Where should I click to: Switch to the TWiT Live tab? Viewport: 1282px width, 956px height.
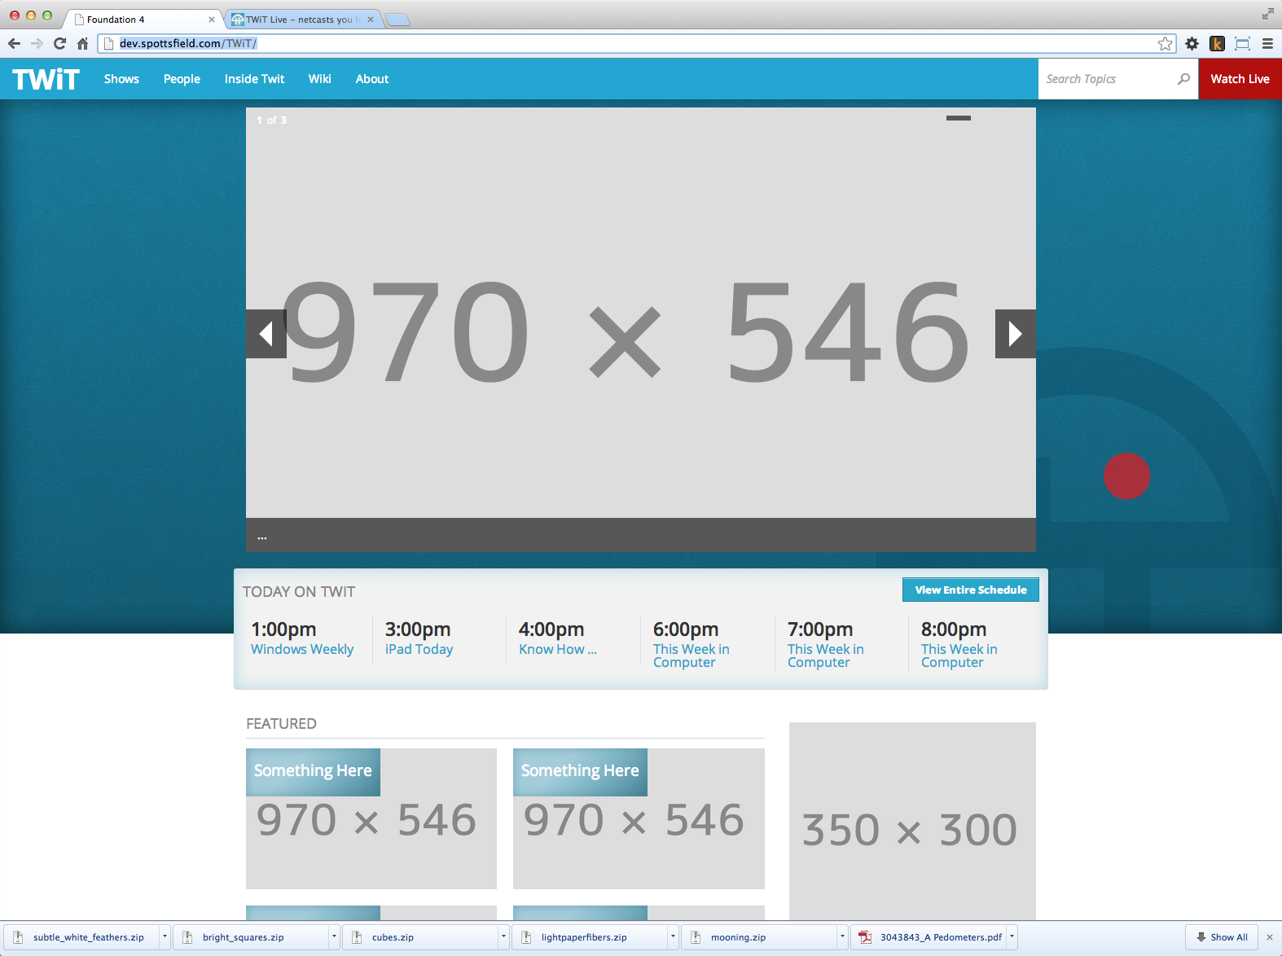299,20
